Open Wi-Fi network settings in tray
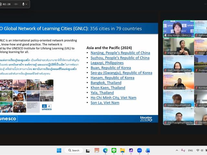The width and height of the screenshot is (207, 155). pyautogui.click(x=198, y=150)
